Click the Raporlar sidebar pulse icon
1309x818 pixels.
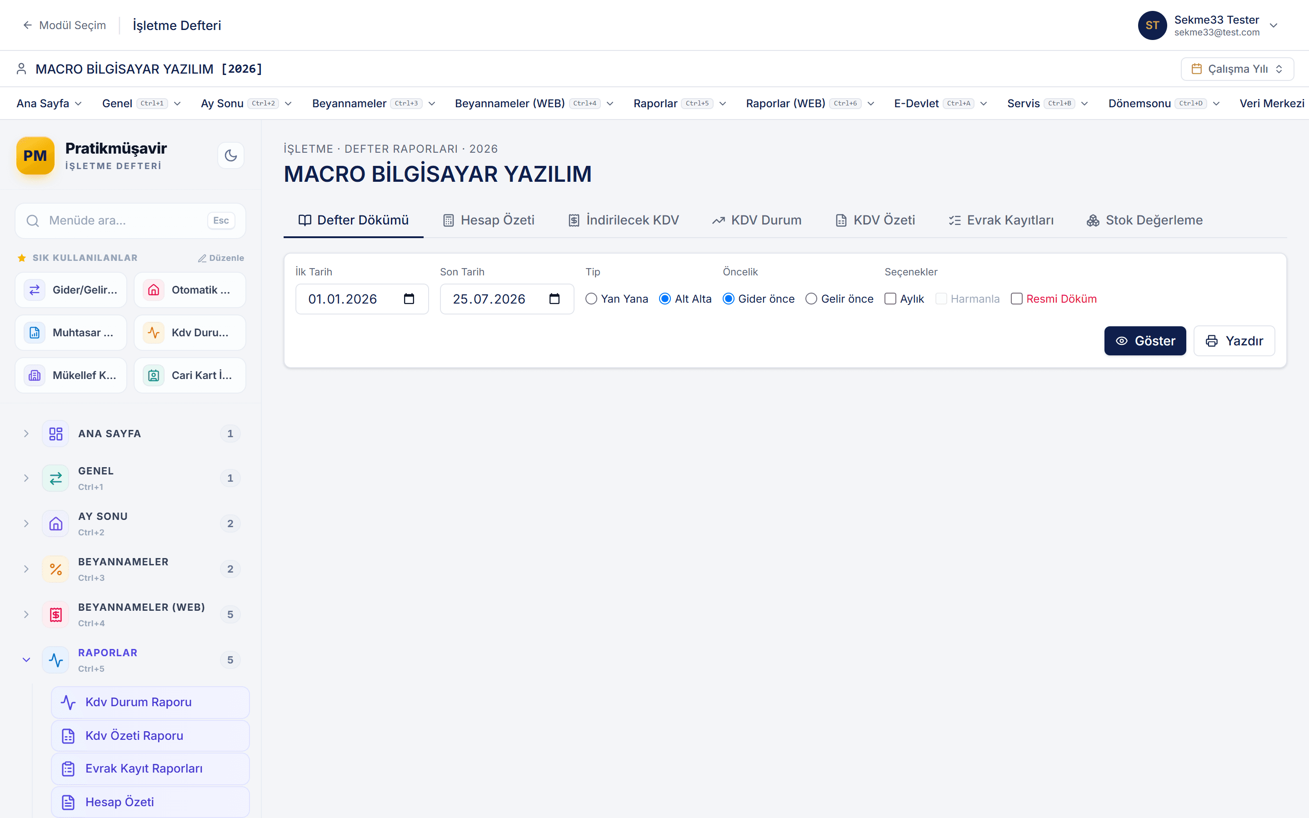(56, 660)
